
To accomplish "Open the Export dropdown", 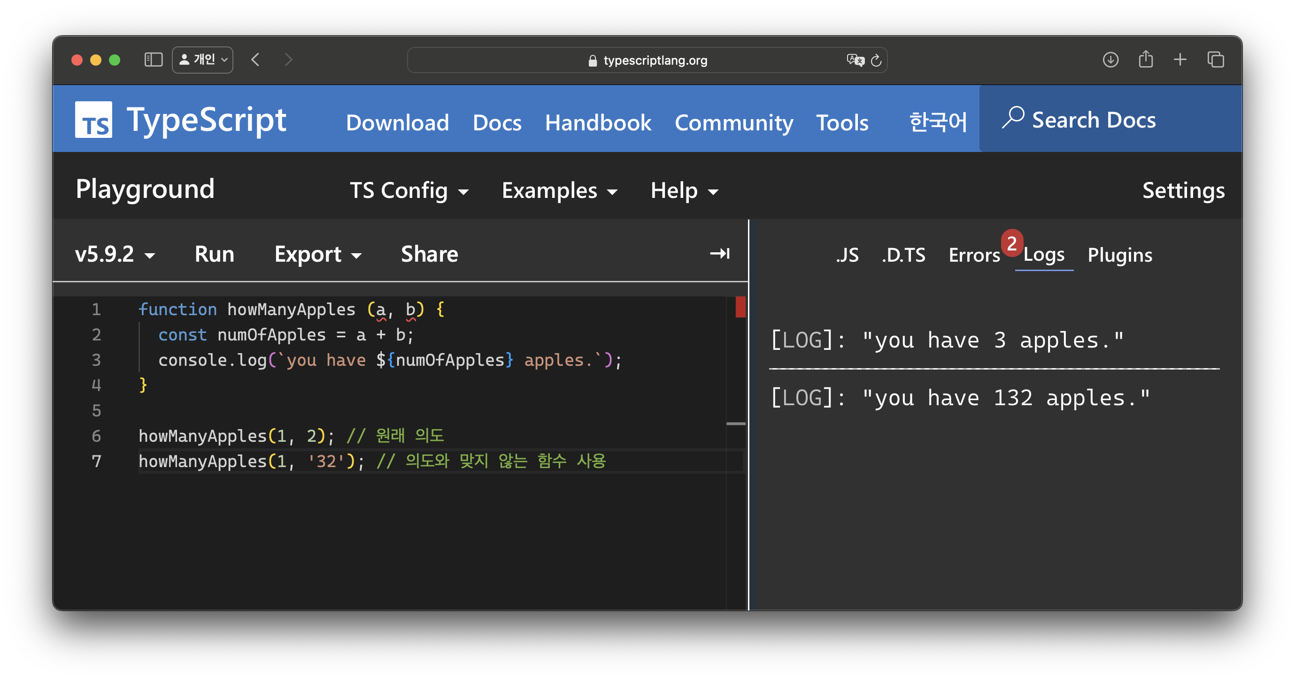I will (x=318, y=254).
